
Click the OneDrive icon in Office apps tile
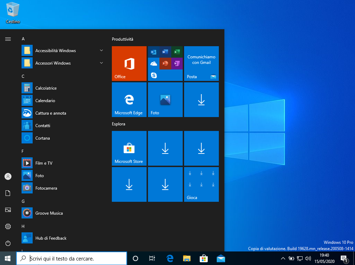click(154, 64)
